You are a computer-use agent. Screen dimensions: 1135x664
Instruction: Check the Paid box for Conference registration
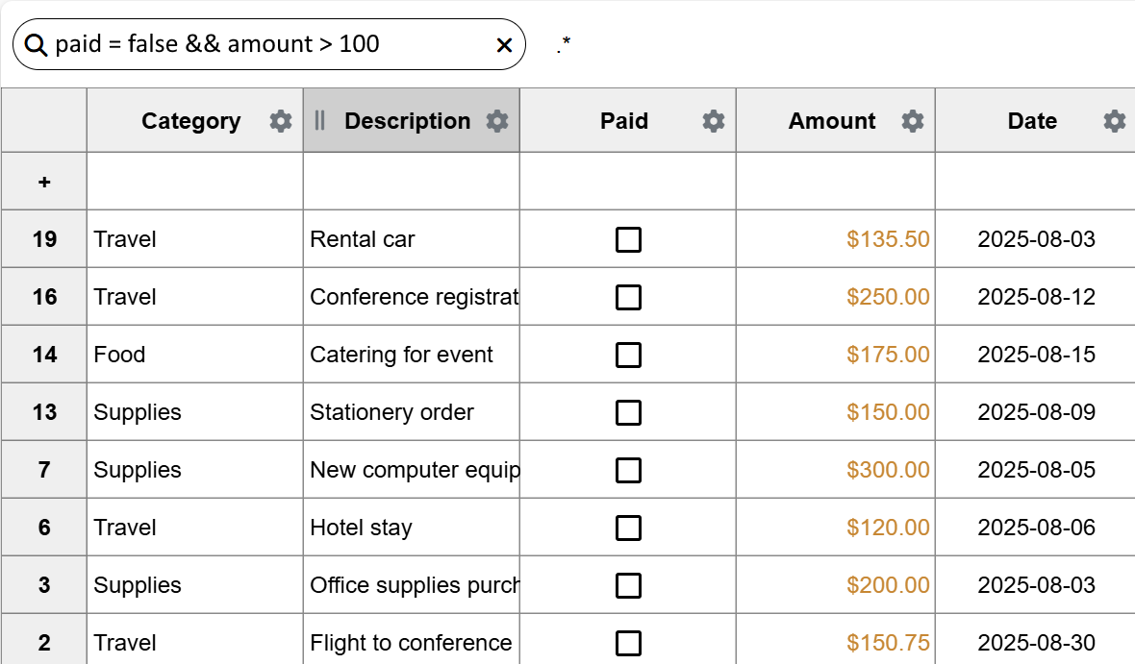click(x=628, y=297)
